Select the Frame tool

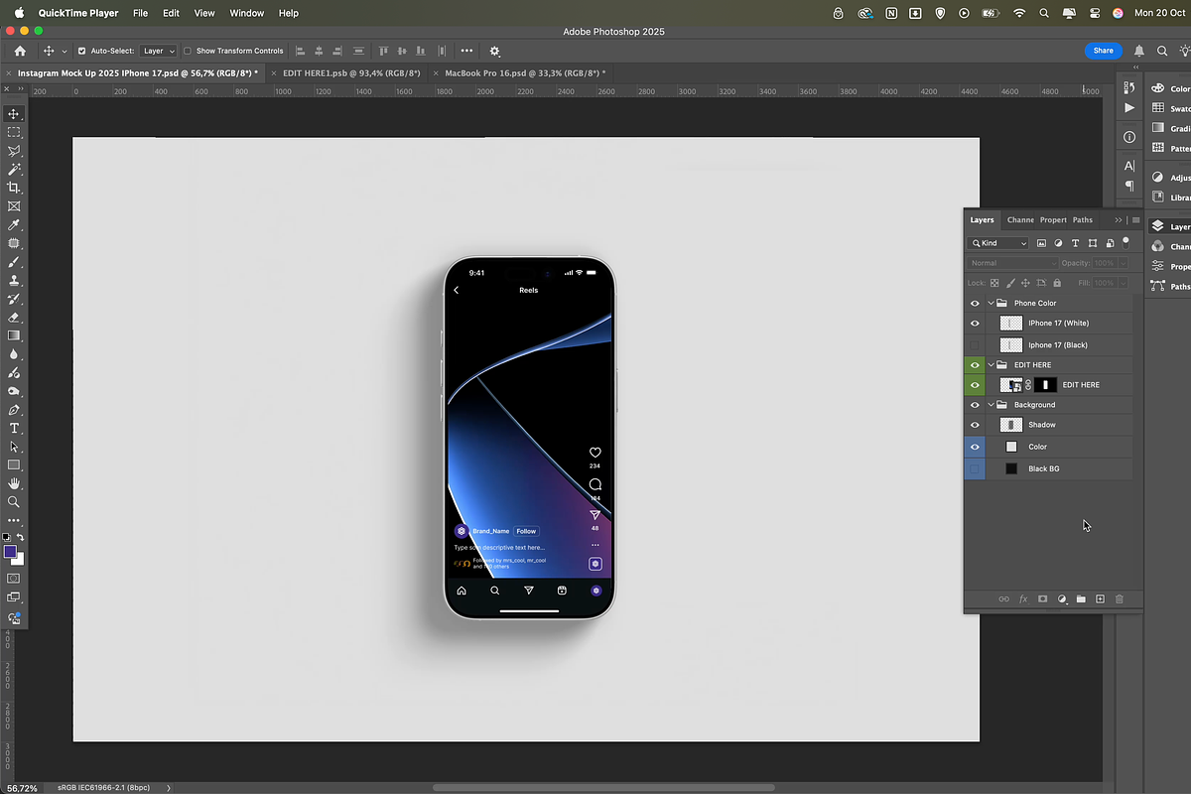14,206
